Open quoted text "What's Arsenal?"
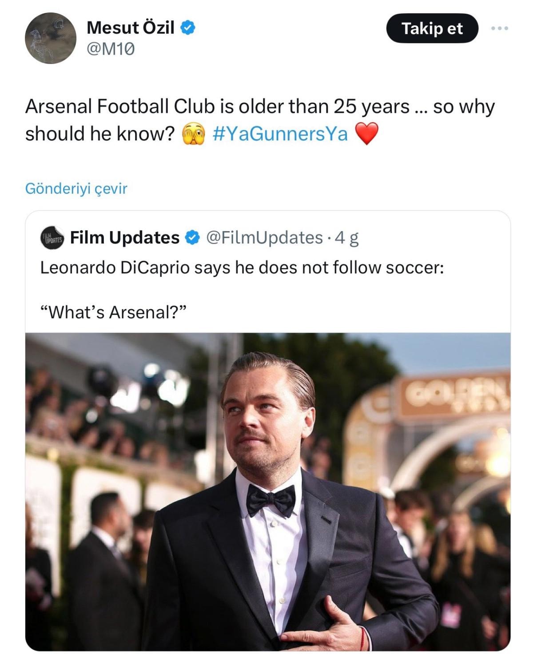Image resolution: width=533 pixels, height=662 pixels. [x=113, y=312]
